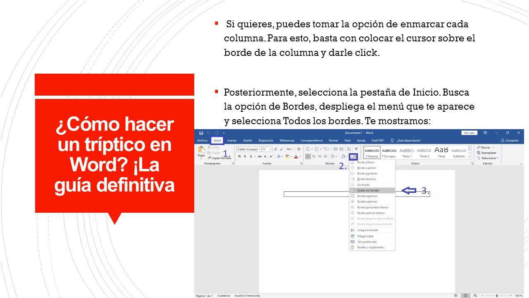Toggle superscript x² formatting
529x298 pixels.
point(271,156)
